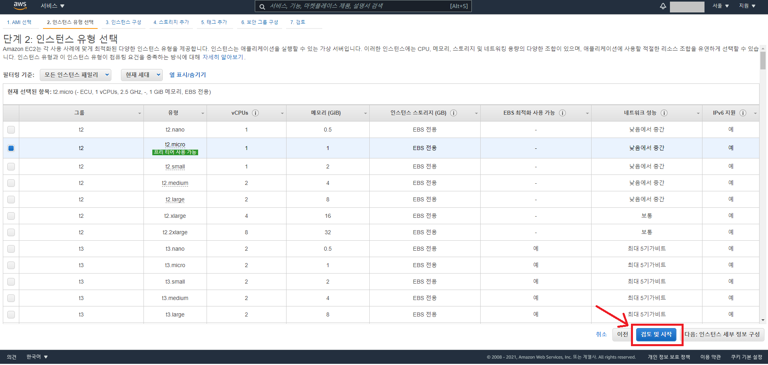768x365 pixels.
Task: Select the t2.medium row checkbox
Action: tap(11, 183)
